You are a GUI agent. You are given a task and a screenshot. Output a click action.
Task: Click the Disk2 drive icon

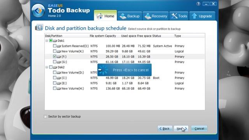coord(55,67)
